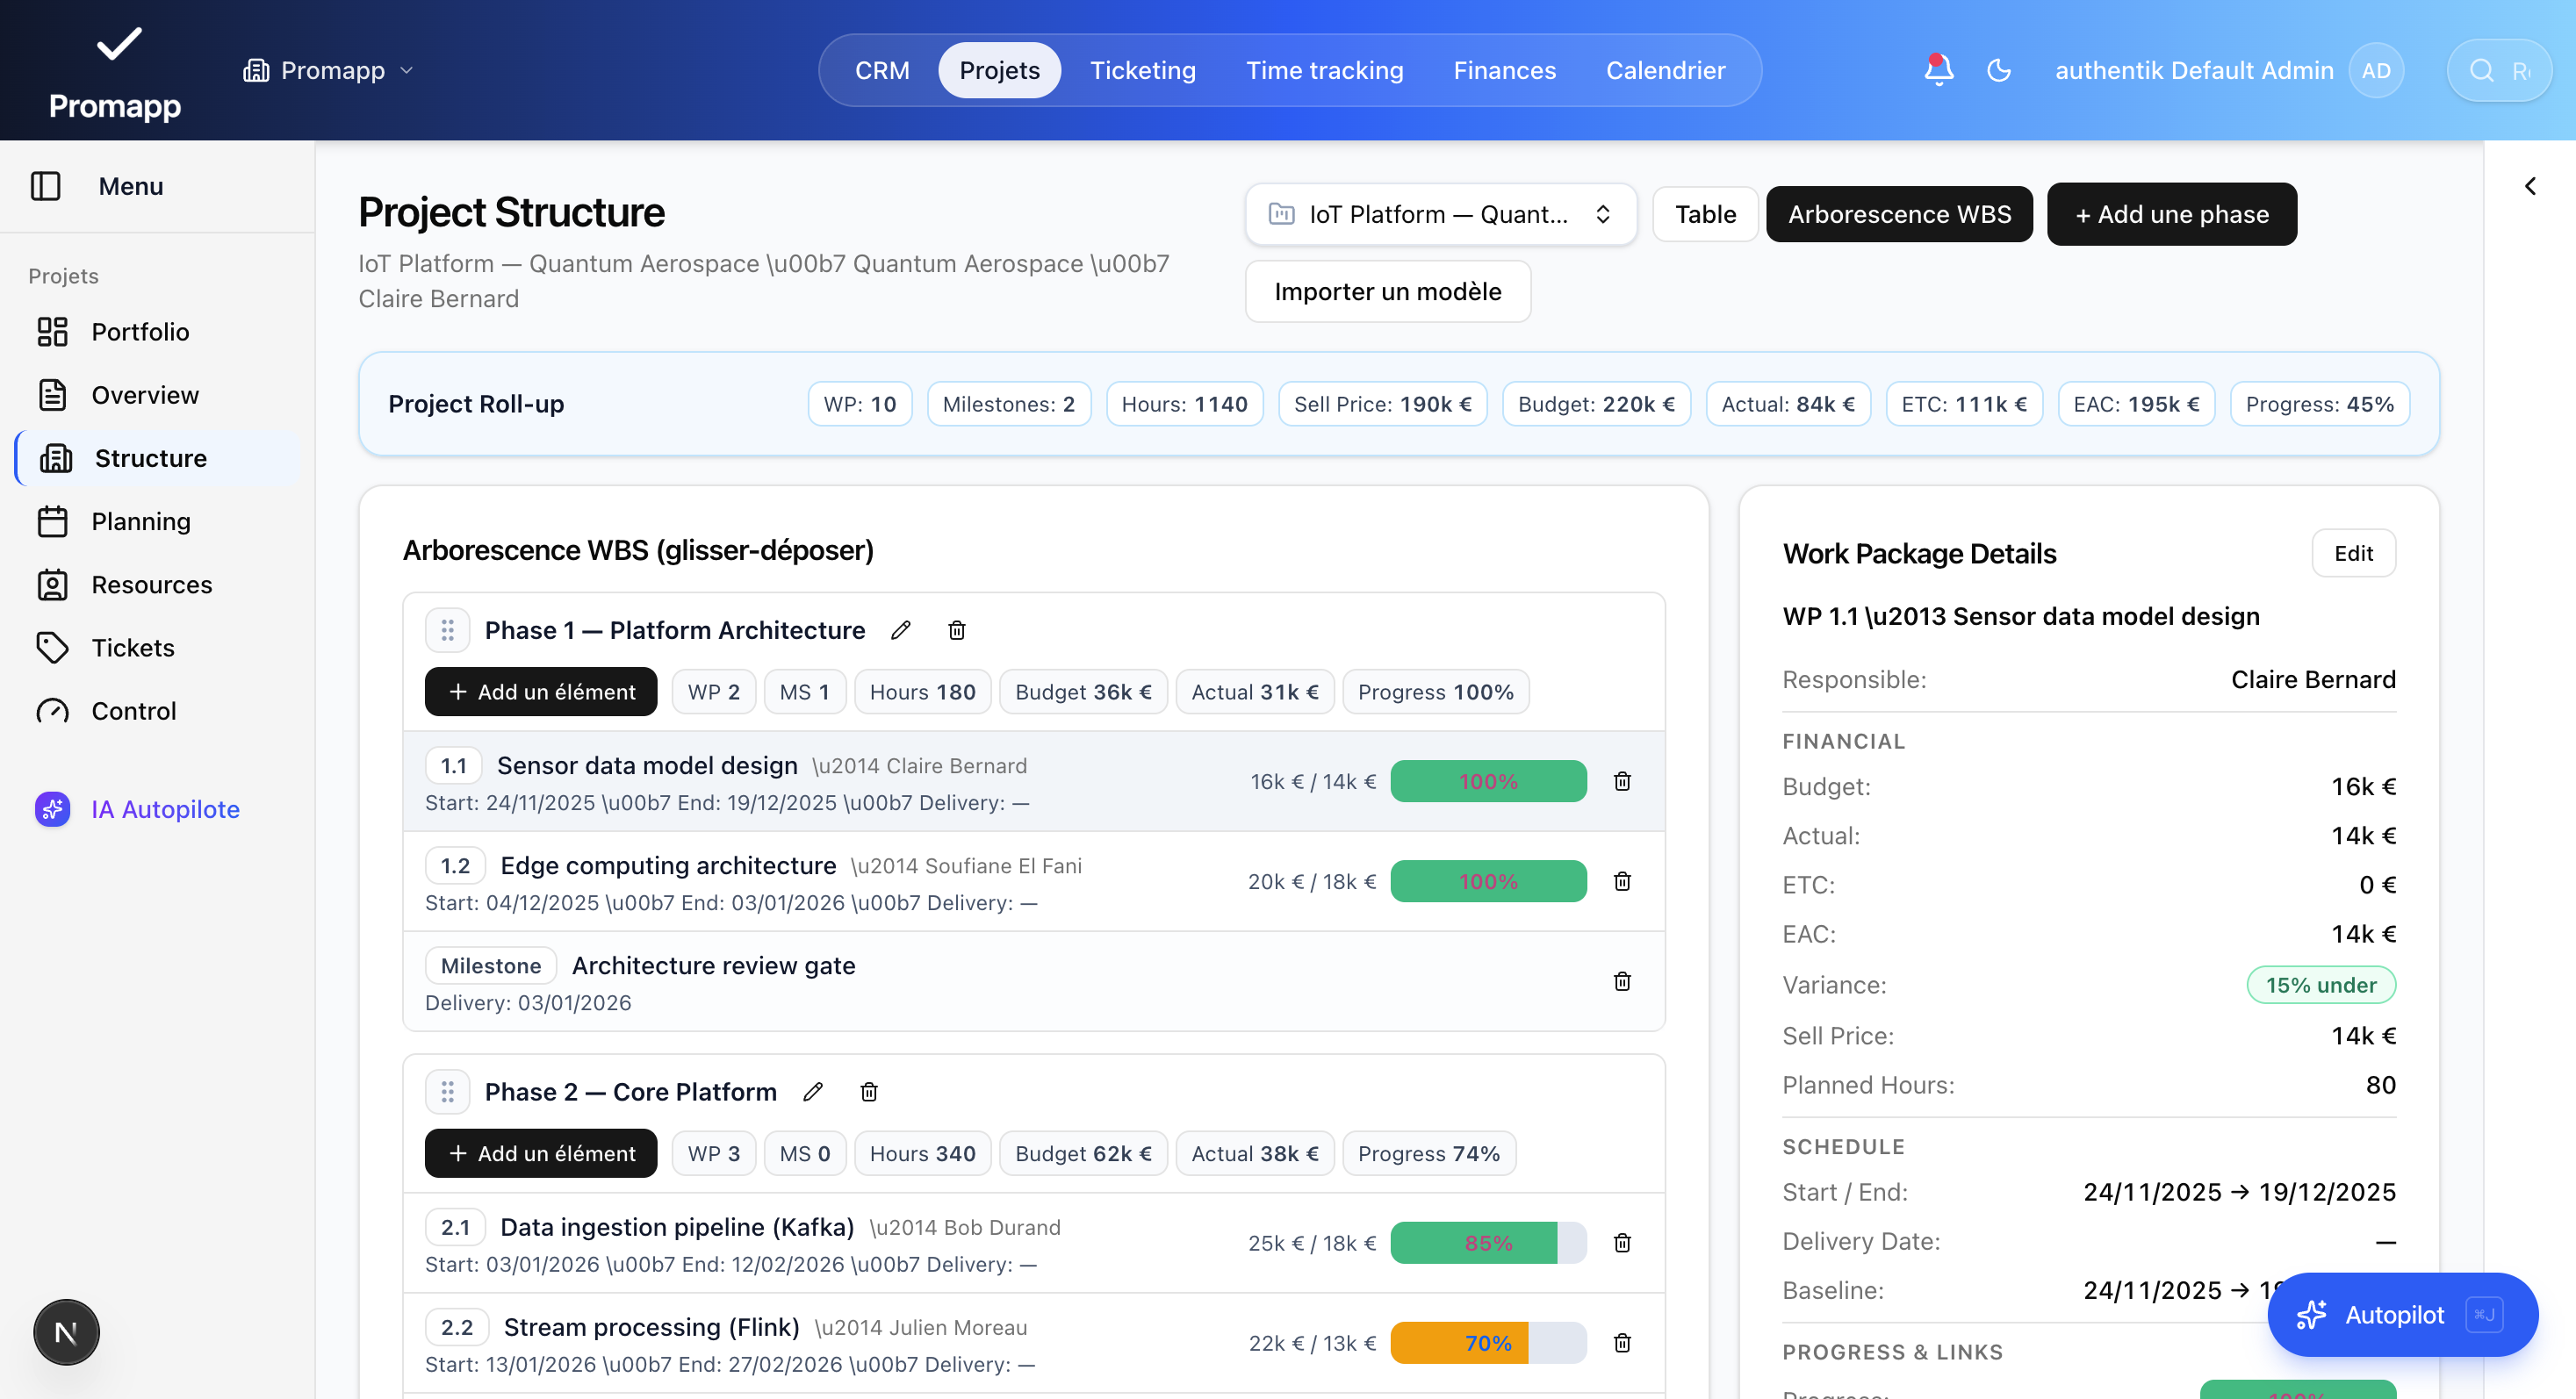Select the Projets tab
This screenshot has width=2576, height=1399.
point(999,70)
